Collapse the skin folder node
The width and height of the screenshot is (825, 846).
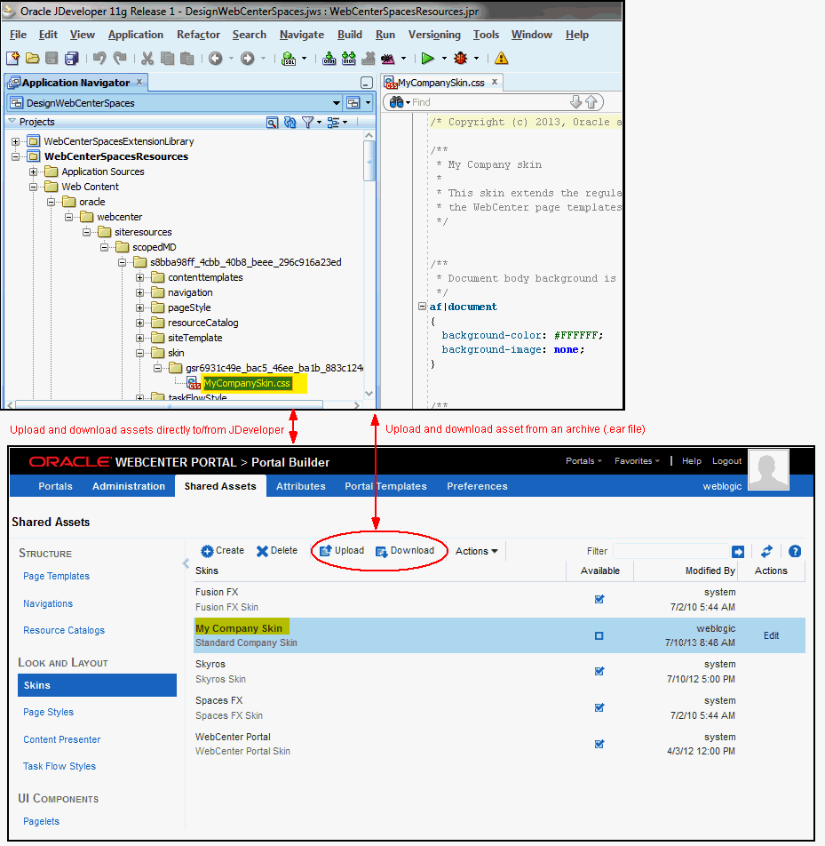[x=139, y=353]
